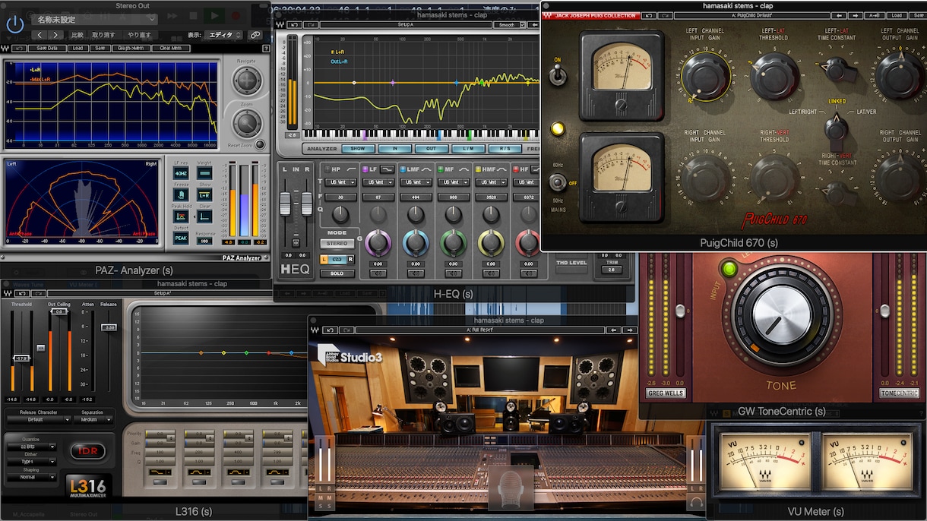Click the Weight icon in PAZ Analyzer
927x521 pixels.
204,173
